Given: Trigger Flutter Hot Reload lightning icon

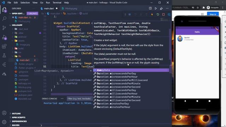Looking at the screenshot, I should coord(152,14).
